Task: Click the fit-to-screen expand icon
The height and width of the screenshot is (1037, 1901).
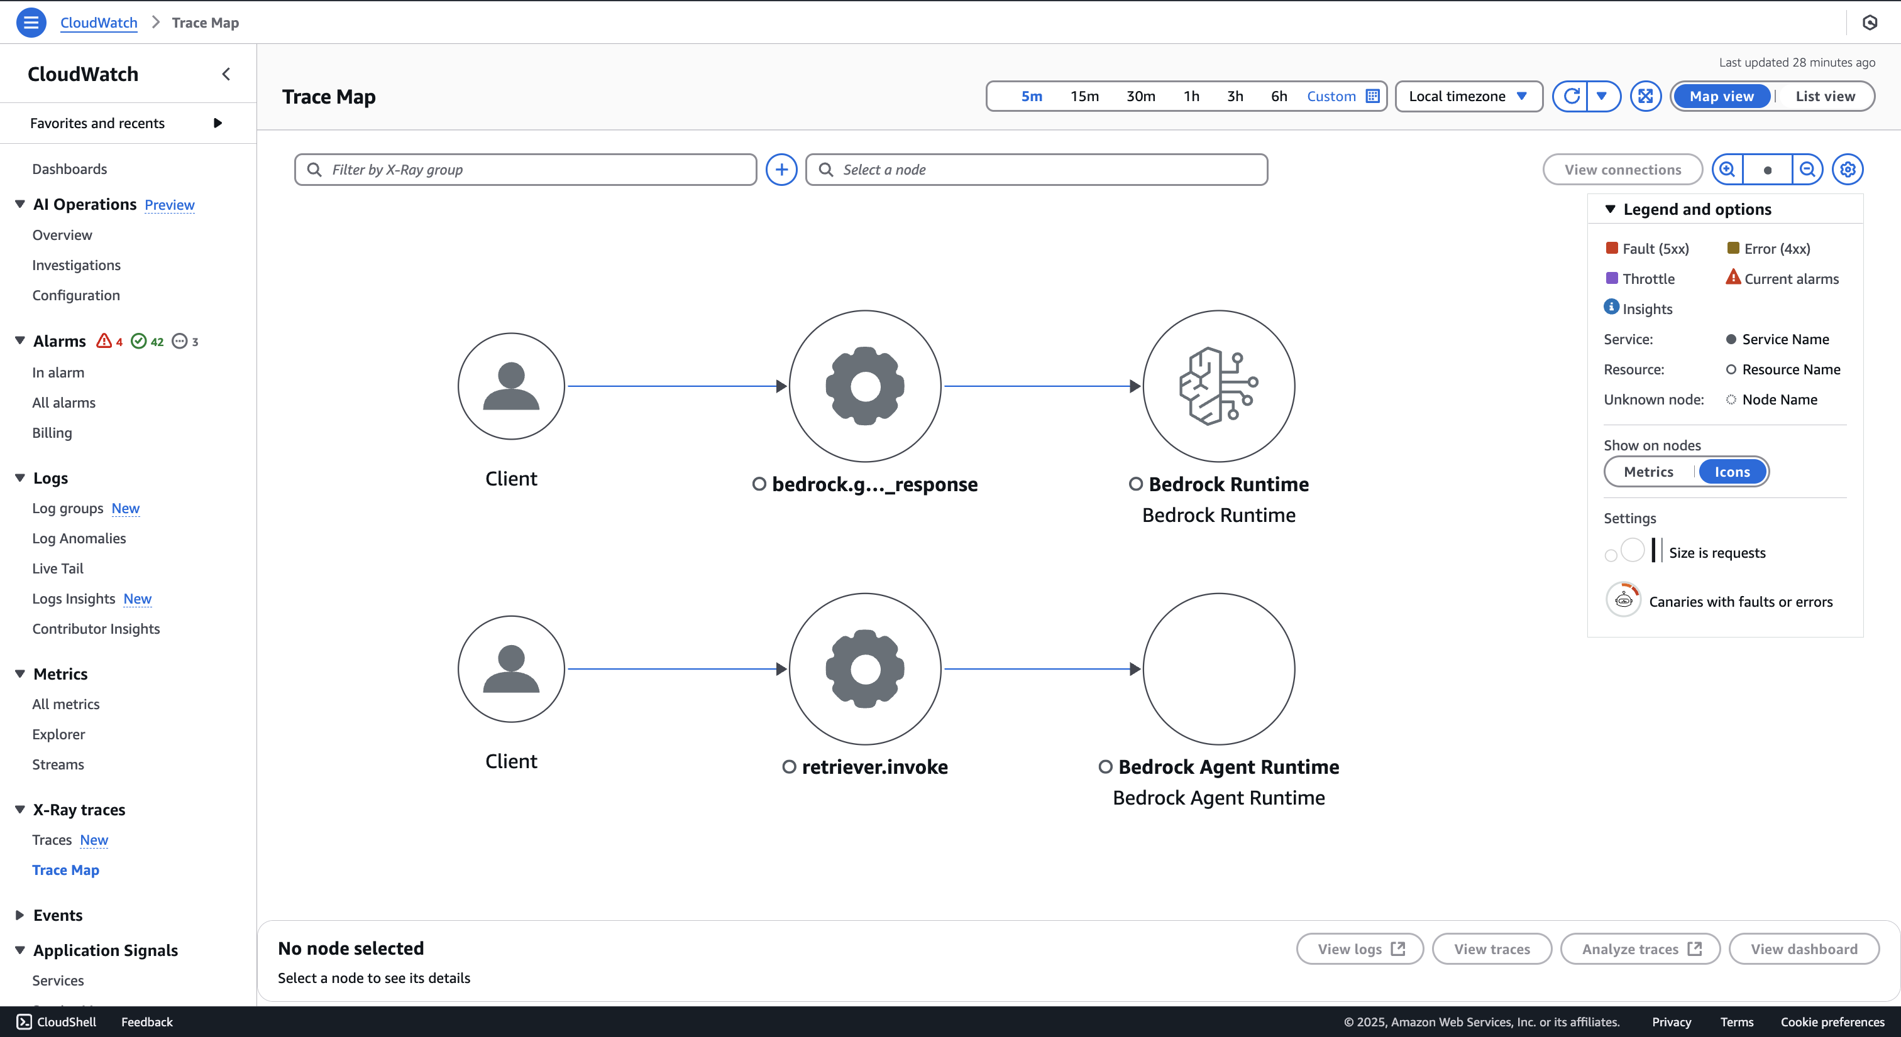Action: 1645,96
